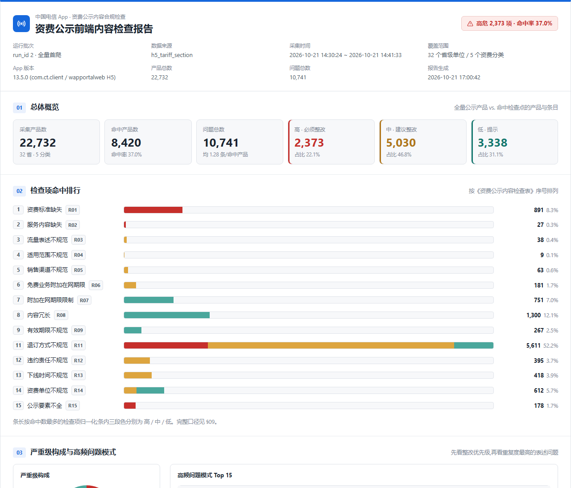
Task: Click the R01 tag next to 资费标准缺失
Action: [x=73, y=210]
